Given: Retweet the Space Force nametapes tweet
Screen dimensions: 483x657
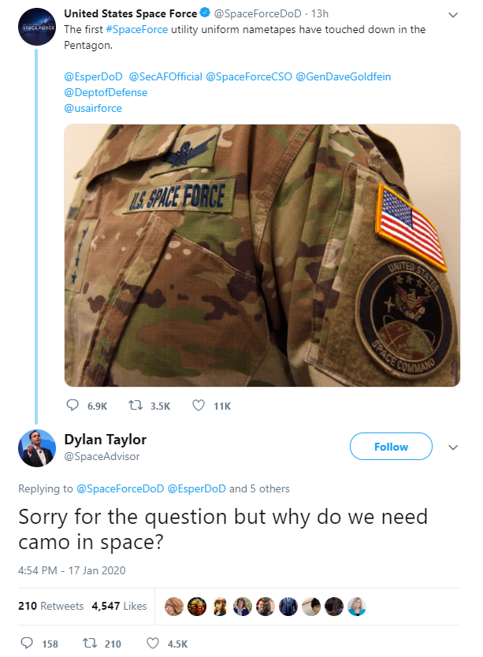Looking at the screenshot, I should [x=136, y=406].
